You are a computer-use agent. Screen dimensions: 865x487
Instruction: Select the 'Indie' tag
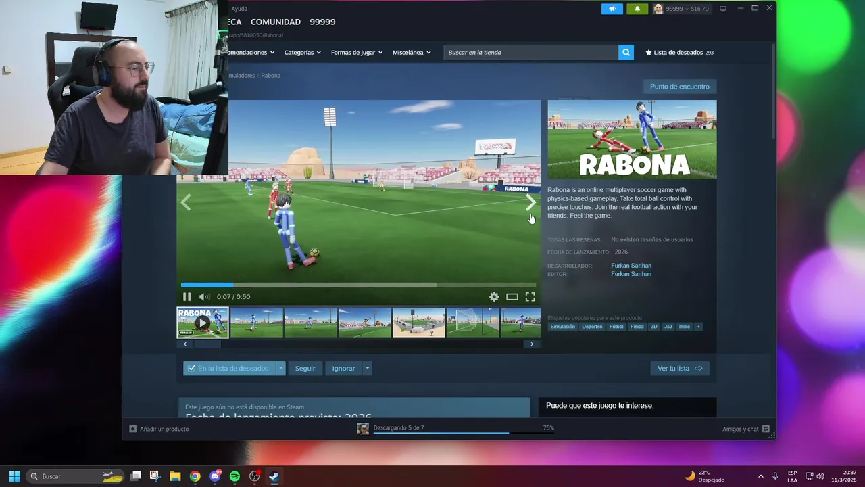[x=685, y=327]
